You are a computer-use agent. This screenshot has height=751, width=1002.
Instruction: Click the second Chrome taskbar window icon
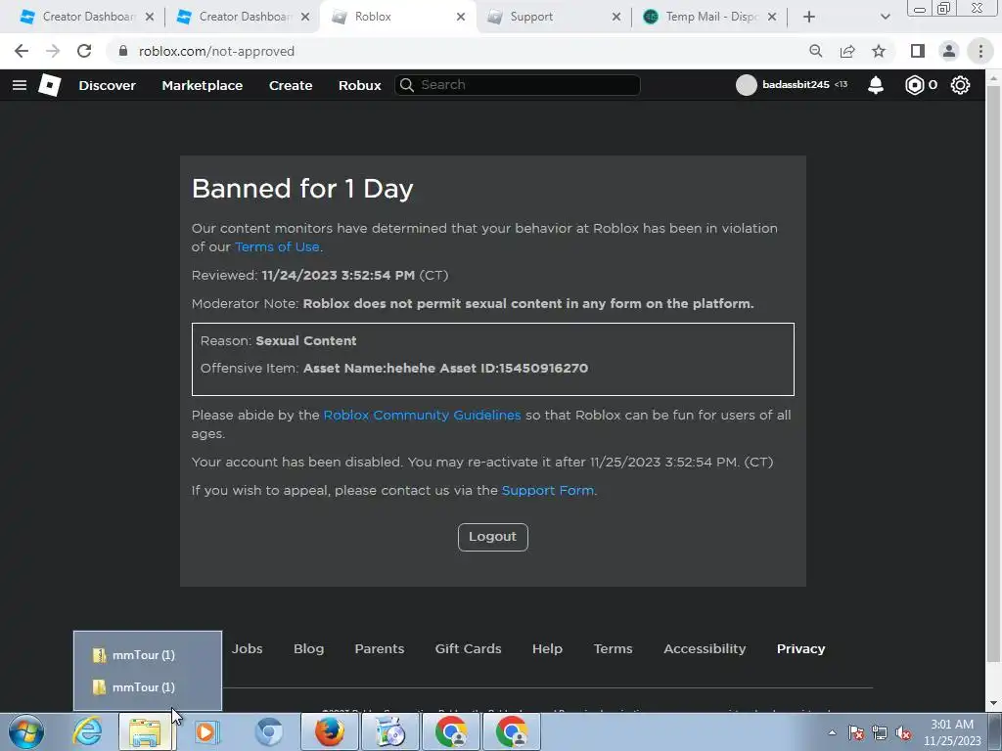point(512,731)
